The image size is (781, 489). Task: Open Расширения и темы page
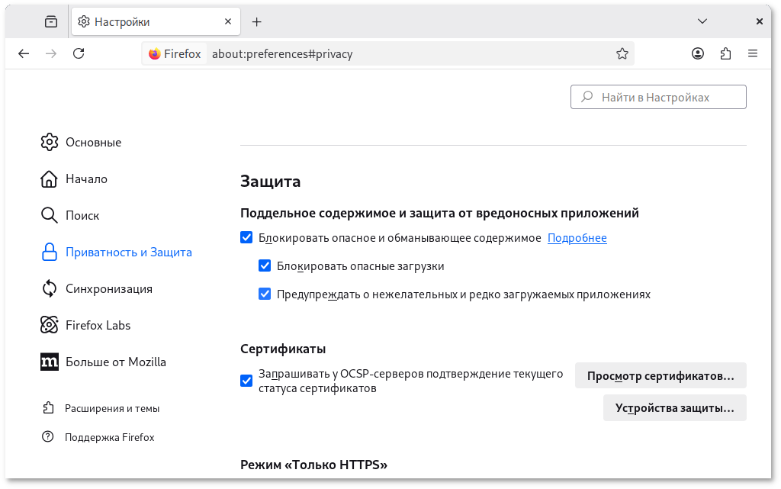[x=112, y=408]
